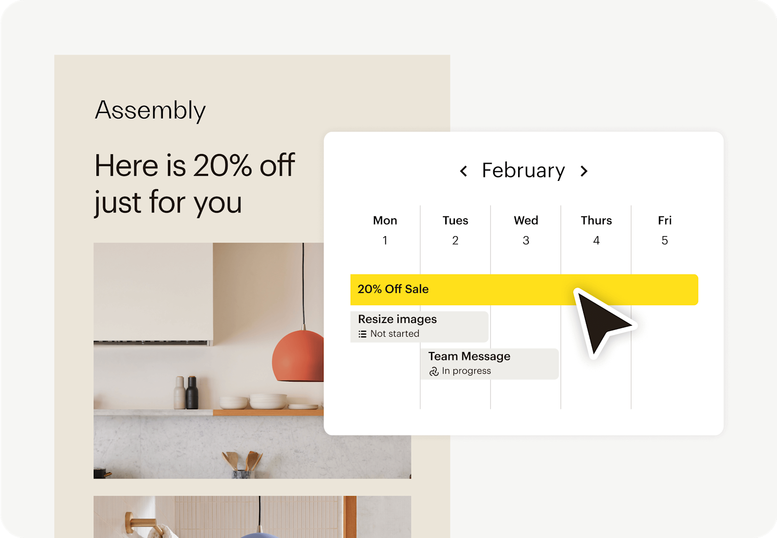Screen dimensions: 777x538
Task: Click the In progress spinner icon
Action: 433,371
